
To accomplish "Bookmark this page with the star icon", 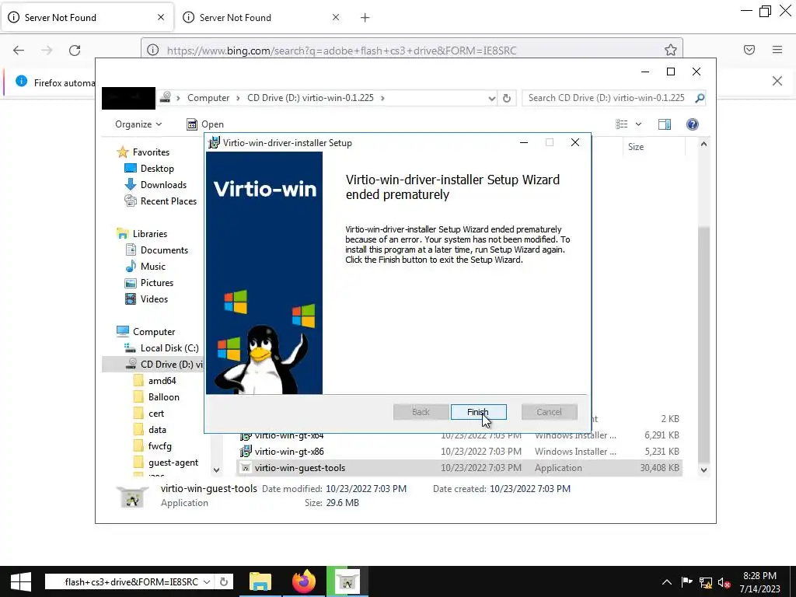I will [671, 50].
